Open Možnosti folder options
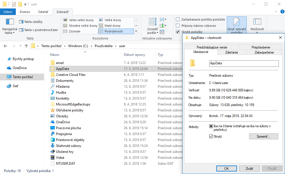 [257, 26]
